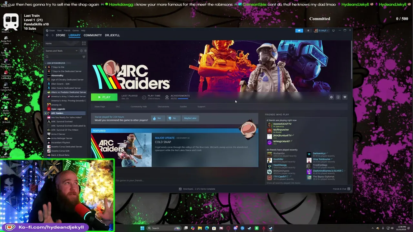The image size is (413, 232).
Task: Open the Cold Snap featured update thumbnail
Action: [121, 150]
